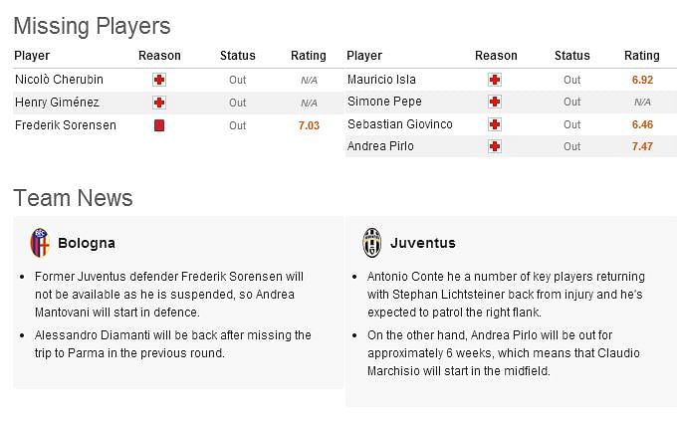679x421 pixels.
Task: Click Simone Pepe's injury cross icon
Action: 495,102
